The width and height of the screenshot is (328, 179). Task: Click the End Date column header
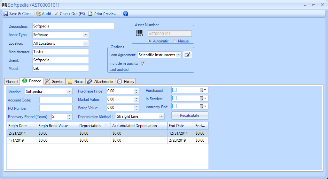181,126
